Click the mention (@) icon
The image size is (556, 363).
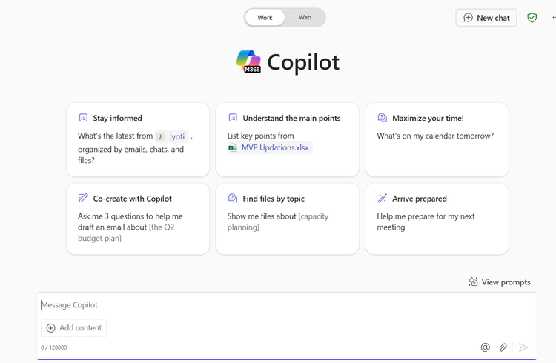[x=485, y=347]
